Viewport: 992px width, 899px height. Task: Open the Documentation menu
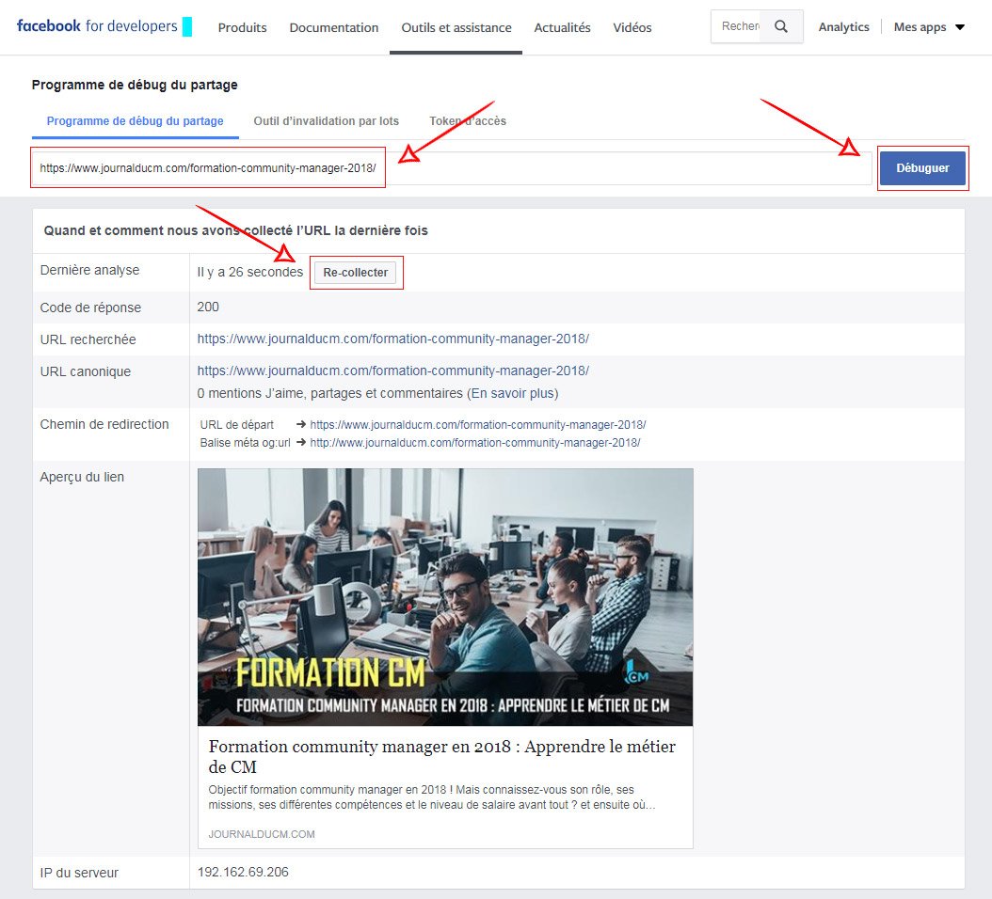pyautogui.click(x=334, y=28)
